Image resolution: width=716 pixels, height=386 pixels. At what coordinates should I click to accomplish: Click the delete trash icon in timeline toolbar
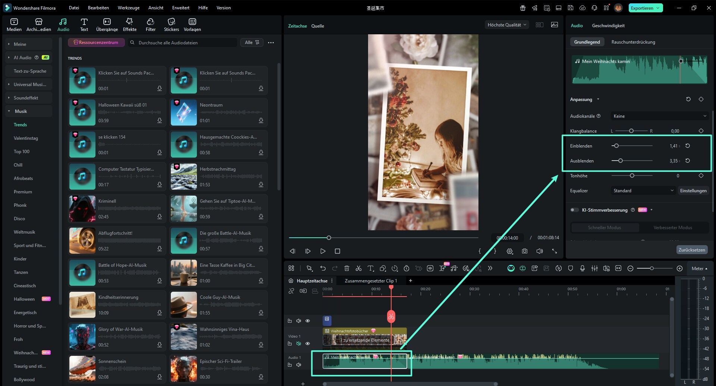point(346,268)
